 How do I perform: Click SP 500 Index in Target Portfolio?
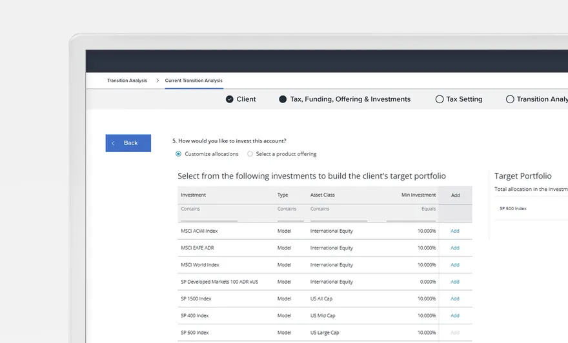coord(513,209)
